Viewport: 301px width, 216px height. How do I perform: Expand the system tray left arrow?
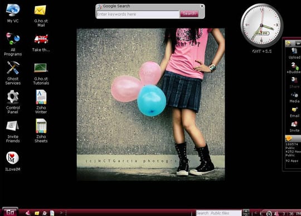(256, 213)
